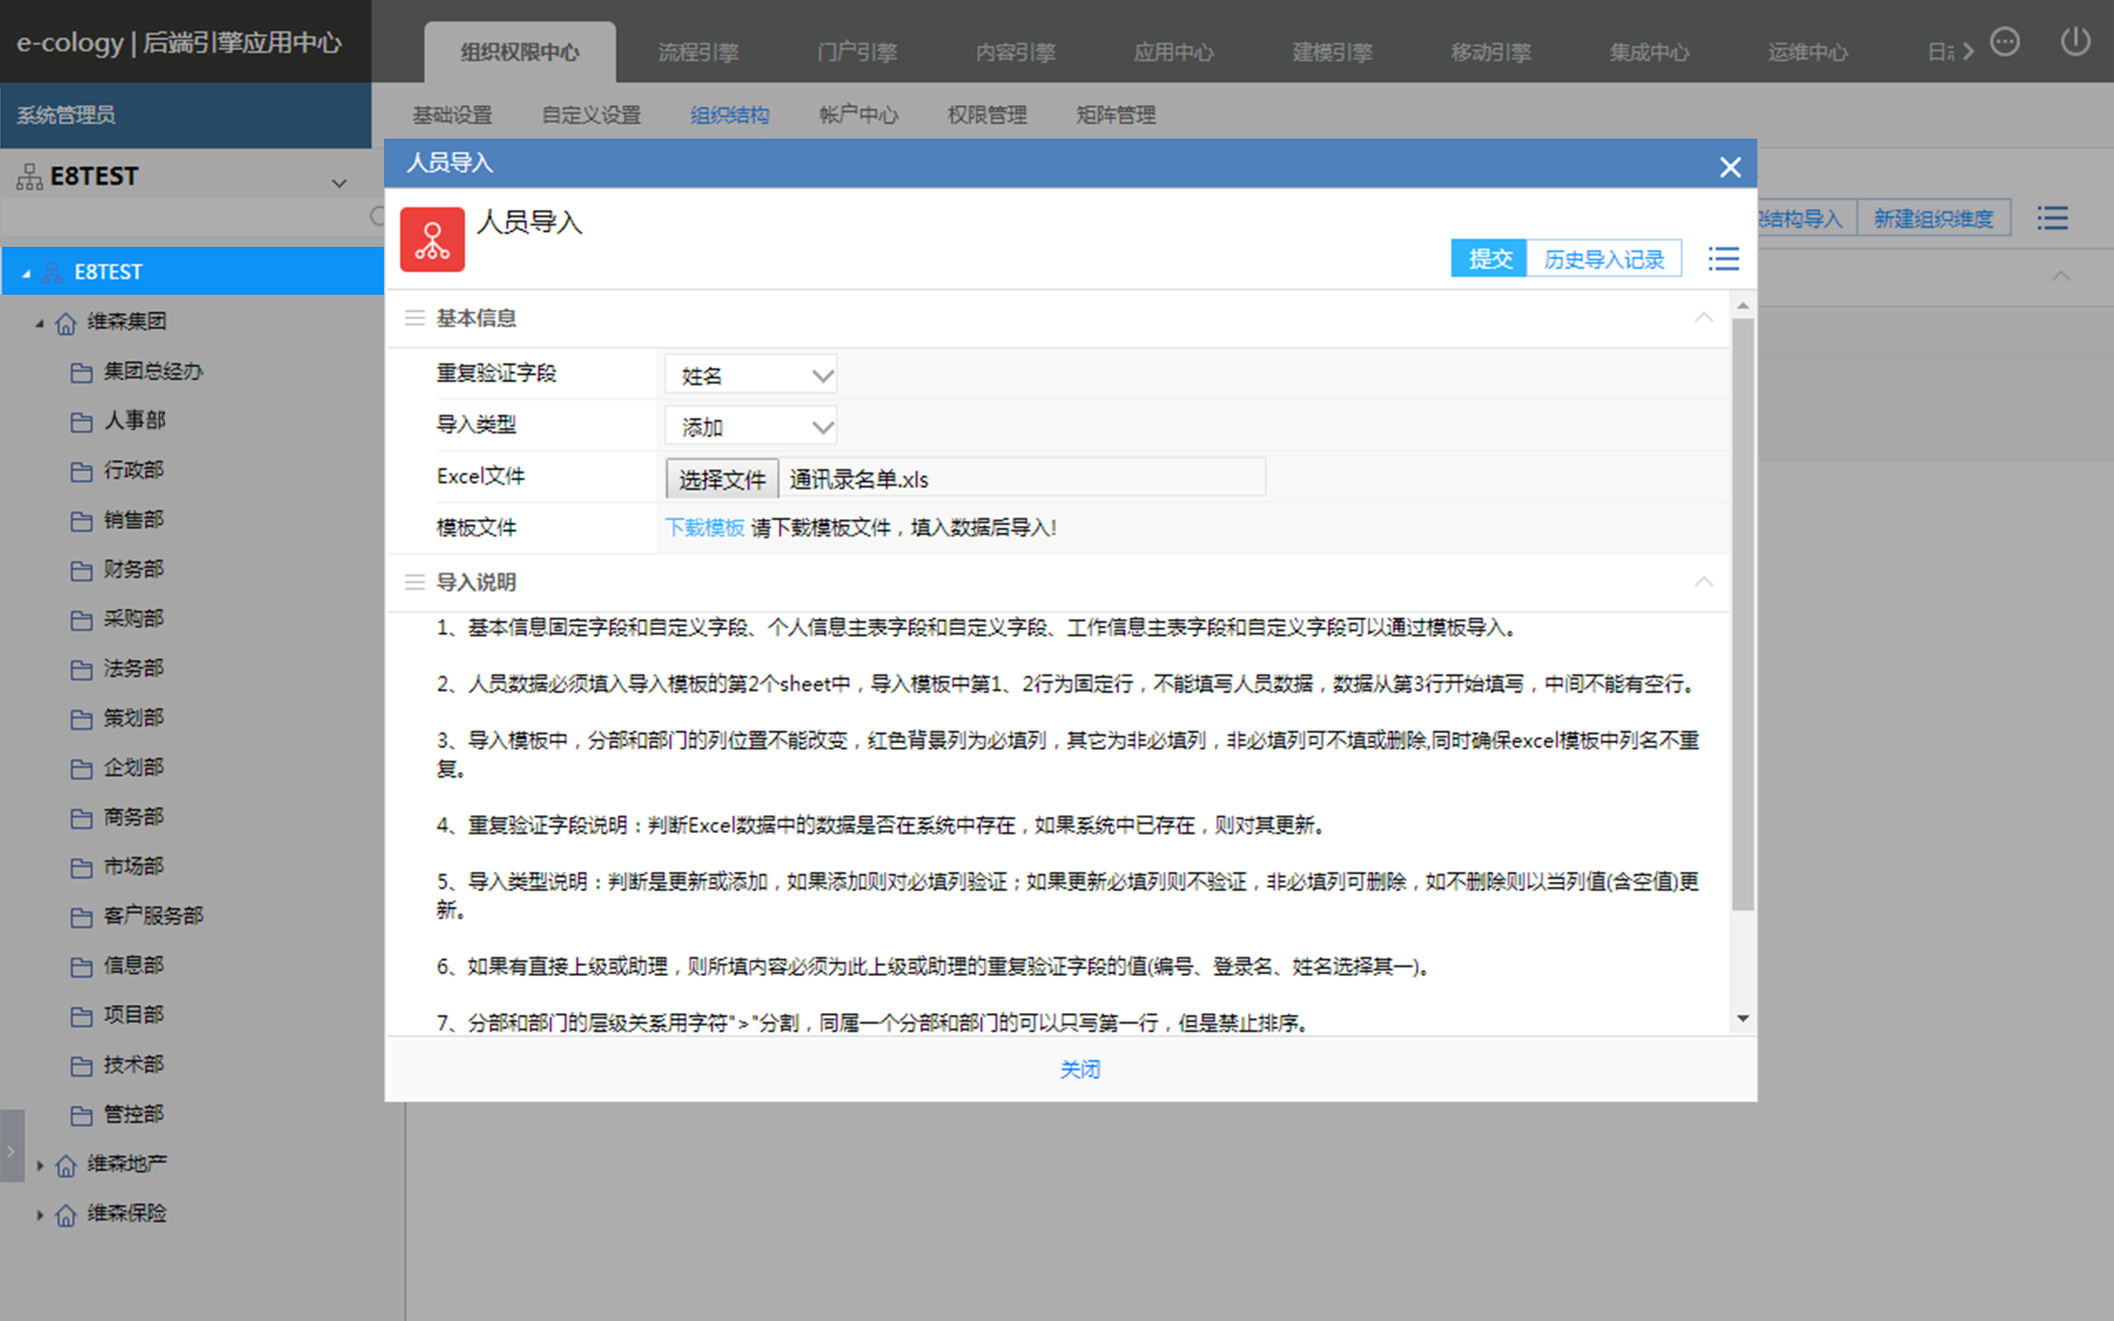Click the power logout icon

2074,41
